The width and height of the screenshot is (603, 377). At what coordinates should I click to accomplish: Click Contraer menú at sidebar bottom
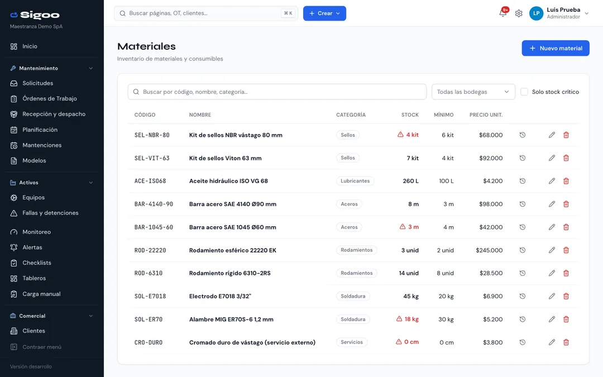[52, 347]
